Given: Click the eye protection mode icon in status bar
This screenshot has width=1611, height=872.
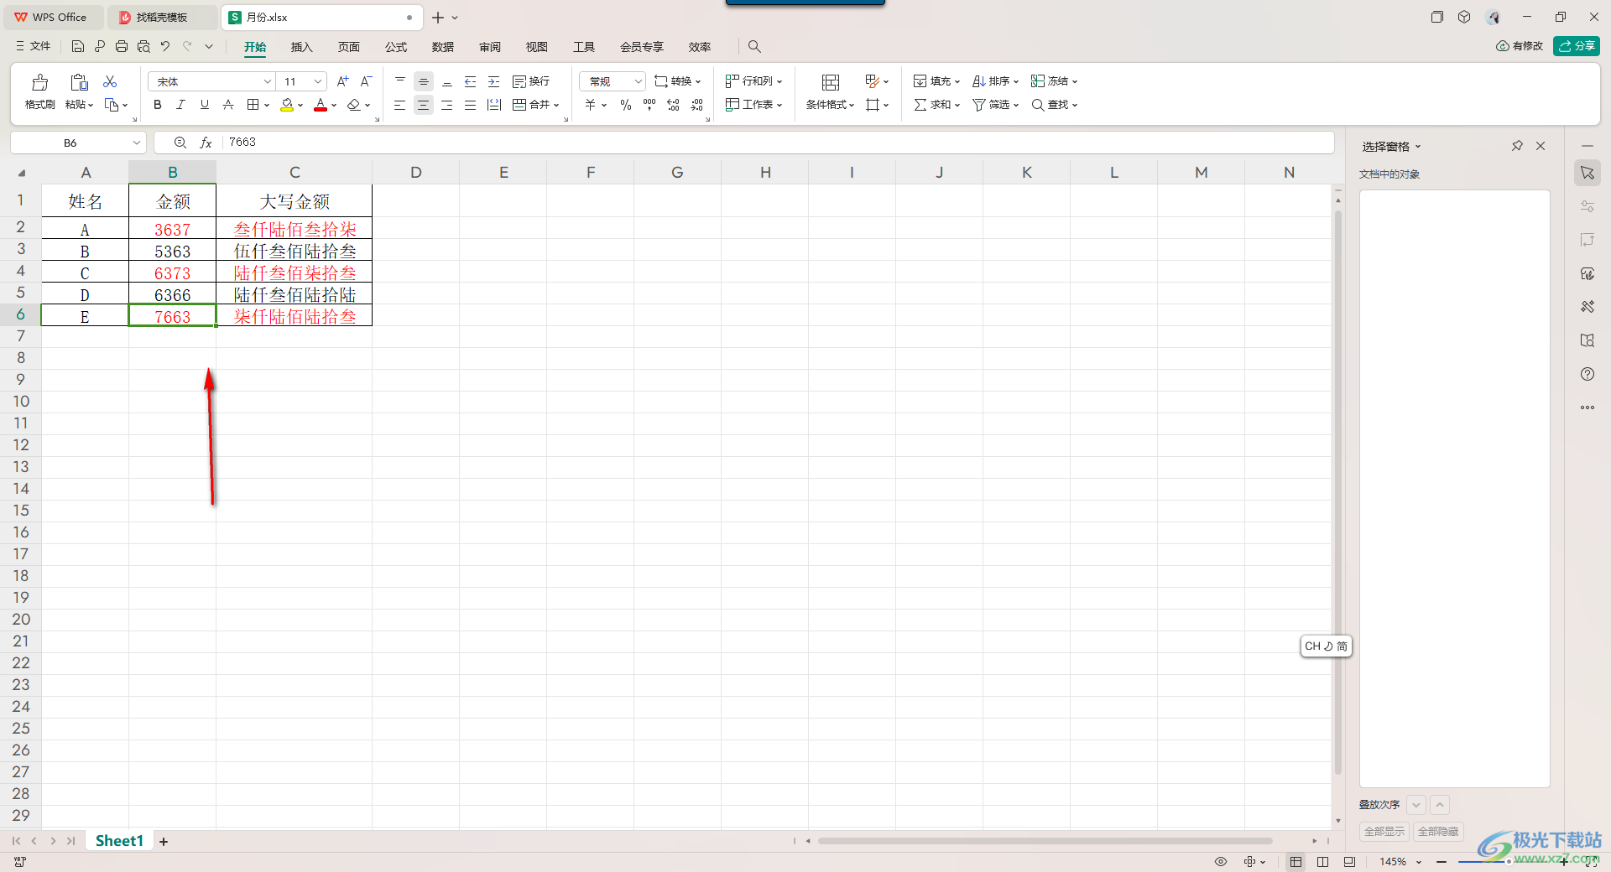Looking at the screenshot, I should click(x=1221, y=862).
